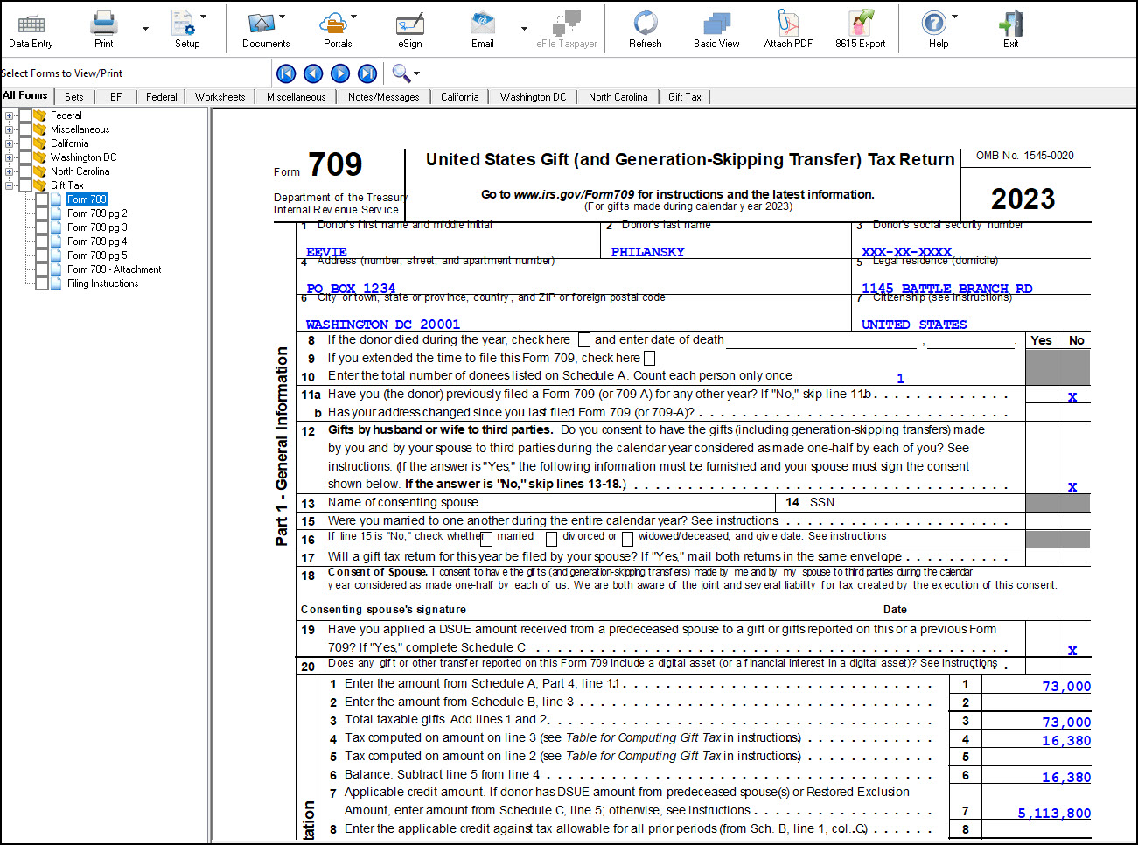Image resolution: width=1138 pixels, height=845 pixels.
Task: Select Form 709 pg 5 in tree
Action: 97,255
